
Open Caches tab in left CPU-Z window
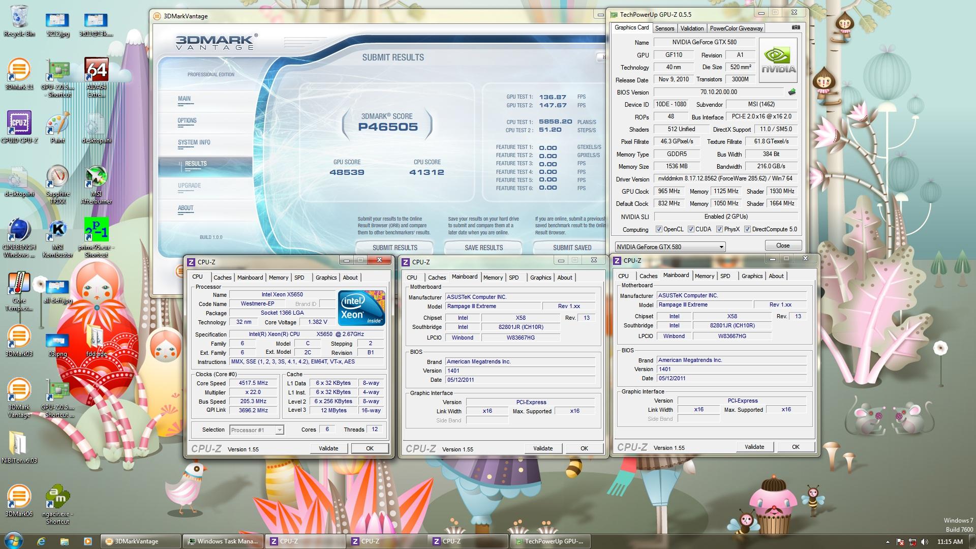[x=222, y=278]
